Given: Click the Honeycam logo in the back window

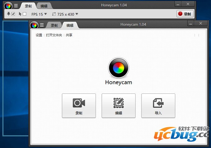Looking at the screenshot, I should tap(8, 6).
